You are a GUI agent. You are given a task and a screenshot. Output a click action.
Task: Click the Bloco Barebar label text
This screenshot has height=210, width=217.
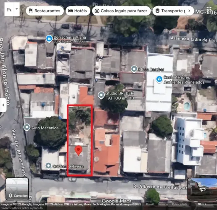tap(151, 70)
